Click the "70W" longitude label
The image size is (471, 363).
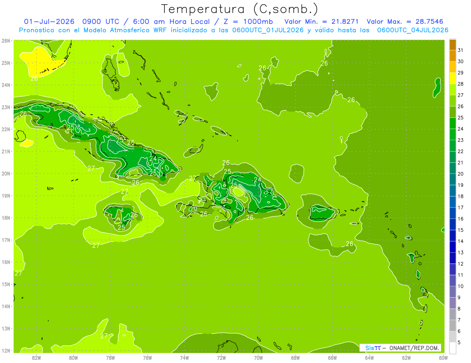[x=258, y=358]
